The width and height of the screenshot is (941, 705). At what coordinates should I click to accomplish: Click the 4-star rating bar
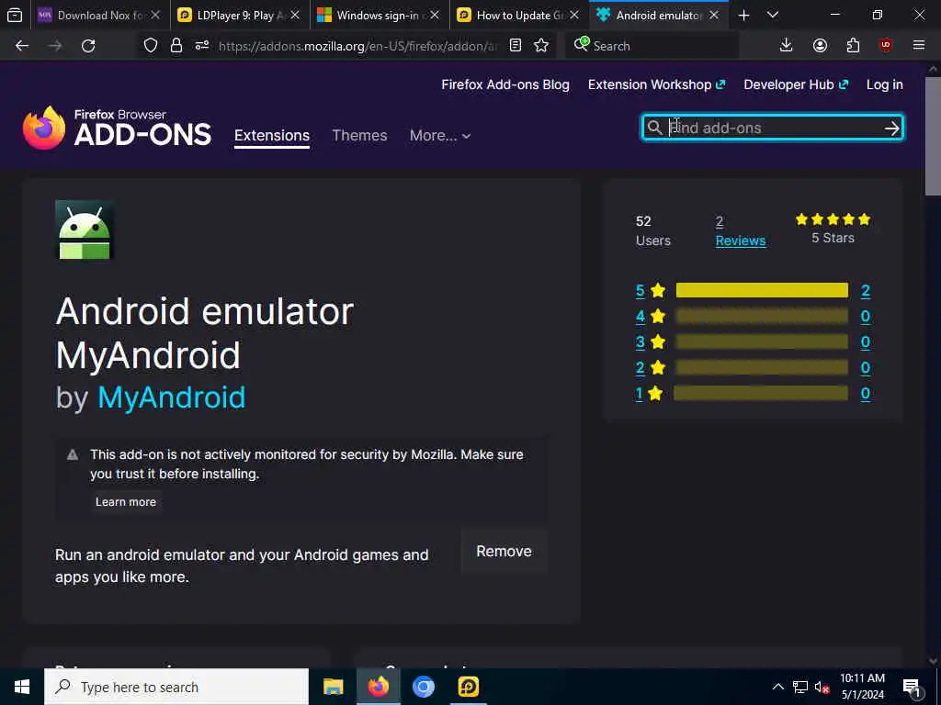pos(762,316)
